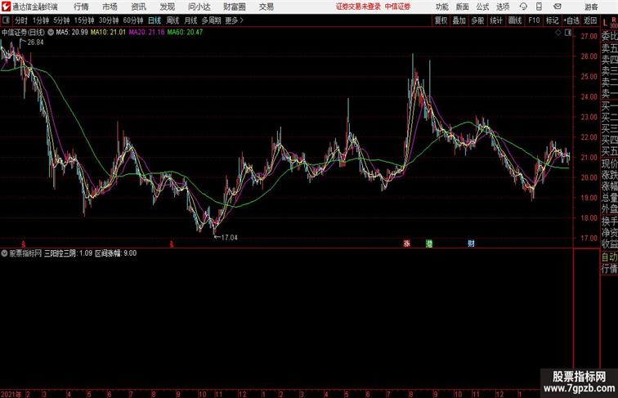Image resolution: width=618 pixels, height=398 pixels.
Task: Click the 证券交易未登录 login link
Action: (x=358, y=7)
